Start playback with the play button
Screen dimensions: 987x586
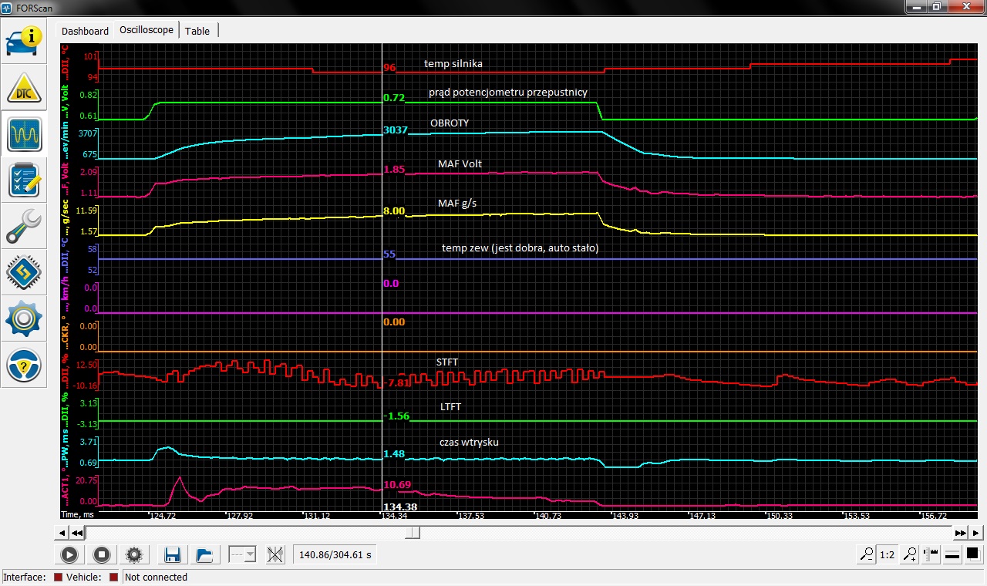[69, 554]
